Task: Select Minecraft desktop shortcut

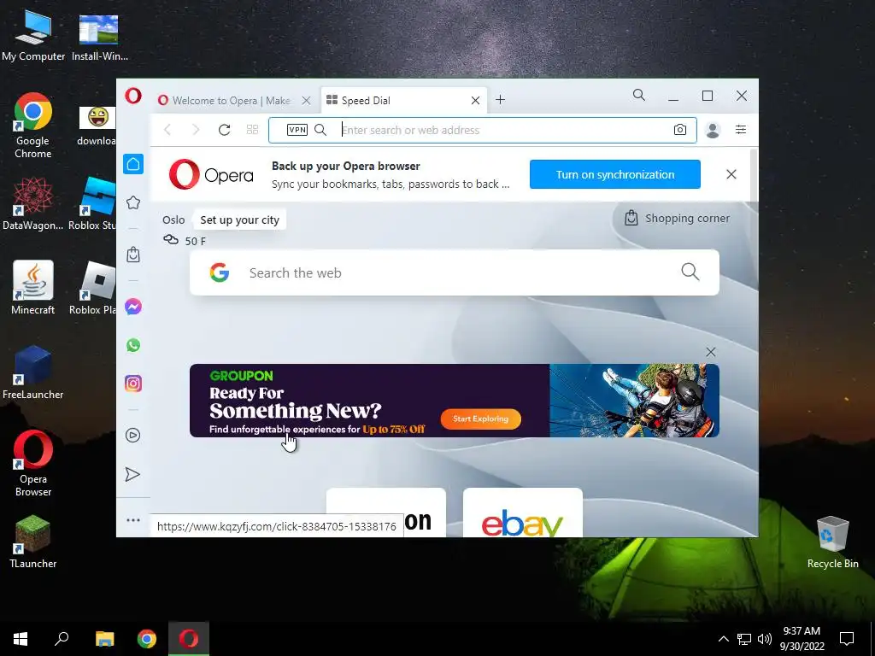Action: click(33, 287)
